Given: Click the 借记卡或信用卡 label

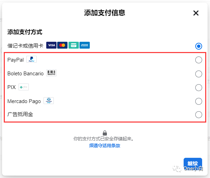Looking at the screenshot, I should pyautogui.click(x=25, y=46).
